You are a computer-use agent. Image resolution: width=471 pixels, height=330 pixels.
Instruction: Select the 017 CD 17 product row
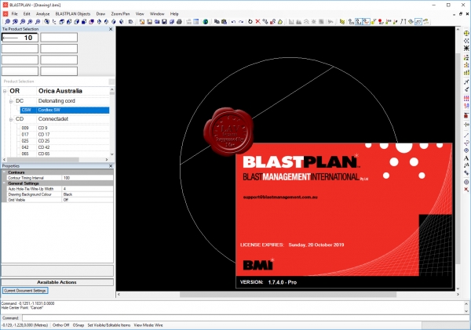(64, 134)
